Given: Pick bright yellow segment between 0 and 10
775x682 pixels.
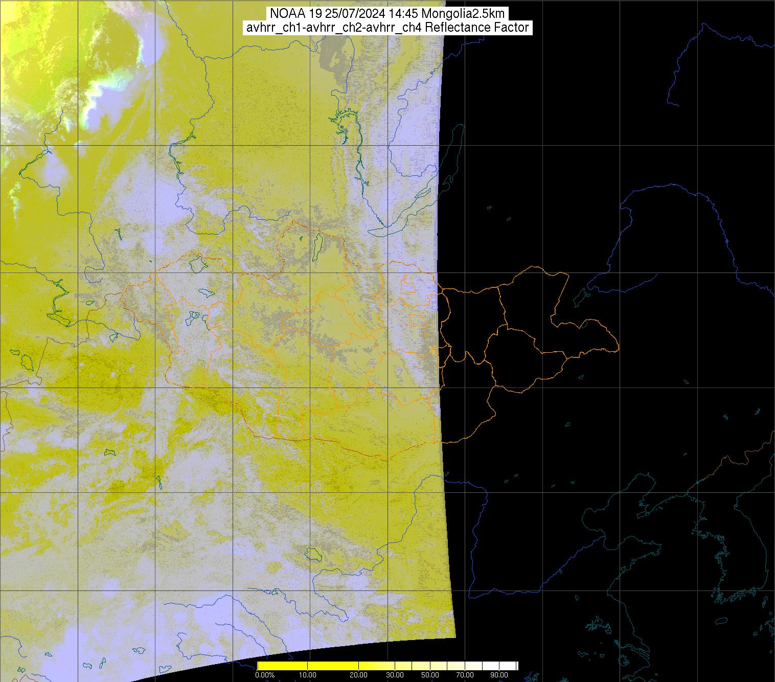Looking at the screenshot, I should [x=282, y=665].
